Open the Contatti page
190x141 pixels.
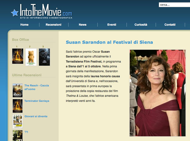pos(170,25)
